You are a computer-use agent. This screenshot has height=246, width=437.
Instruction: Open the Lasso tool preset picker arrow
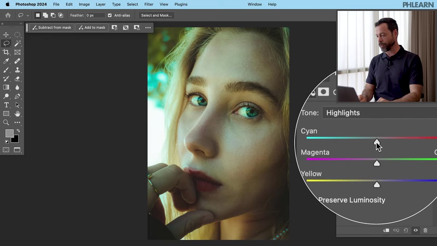pyautogui.click(x=28, y=16)
